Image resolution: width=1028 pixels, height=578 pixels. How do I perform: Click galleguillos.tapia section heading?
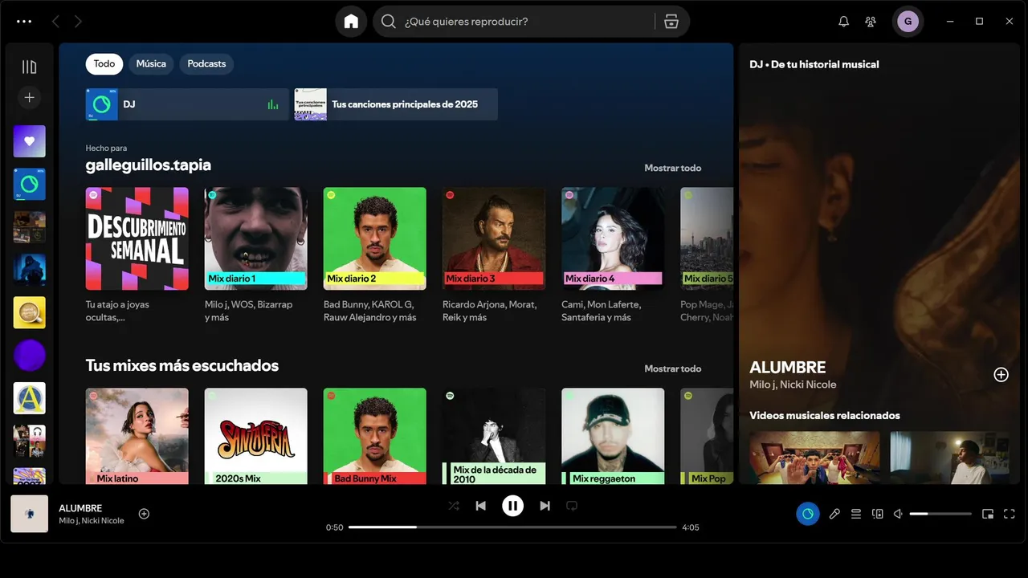[149, 165]
